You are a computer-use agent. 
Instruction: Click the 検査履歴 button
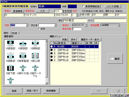pos(51,91)
